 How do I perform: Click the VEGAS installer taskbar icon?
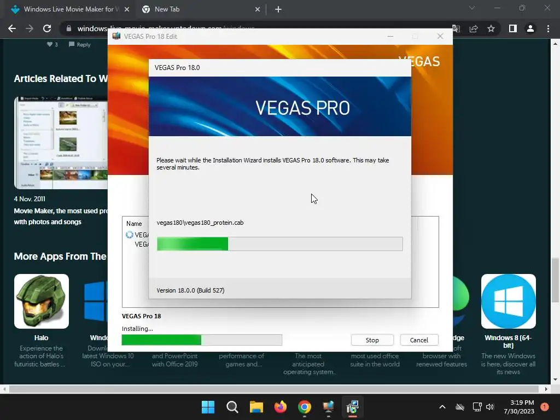(328, 407)
